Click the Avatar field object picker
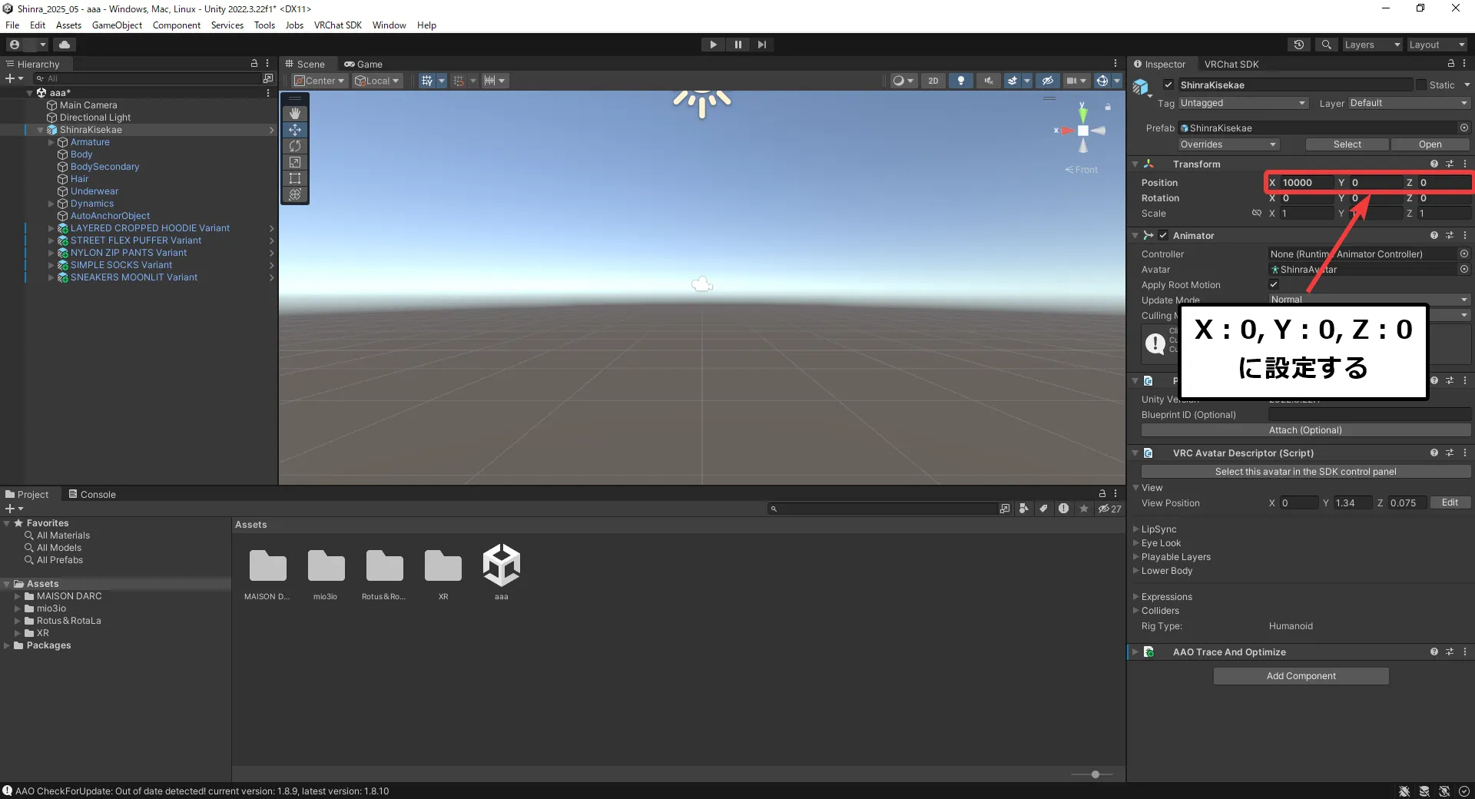This screenshot has height=799, width=1475. (x=1464, y=270)
